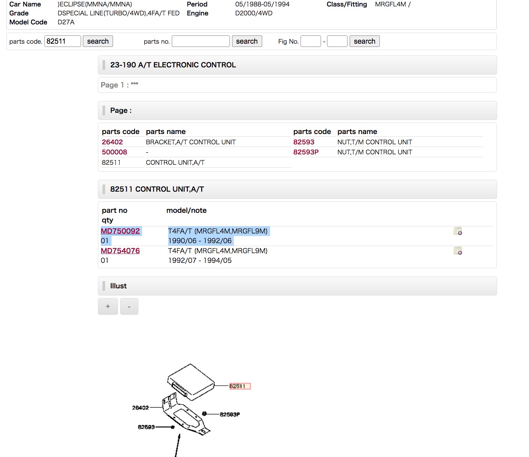Click 'BRACKET,A/T CONTROL UNIT' parts name
Image resolution: width=529 pixels, height=457 pixels.
coord(191,142)
